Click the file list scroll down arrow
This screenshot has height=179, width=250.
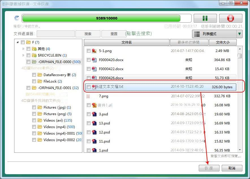tap(240, 150)
